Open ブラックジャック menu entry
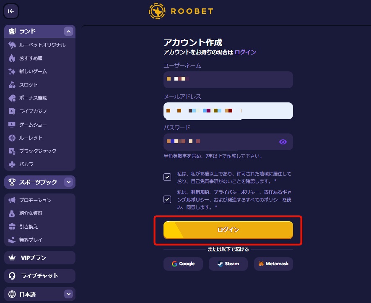The height and width of the screenshot is (303, 371). tap(40, 151)
